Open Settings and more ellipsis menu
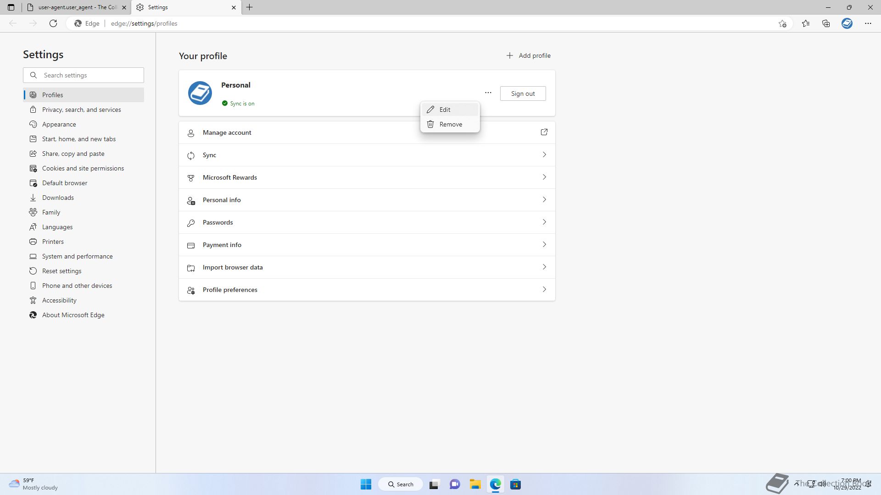881x495 pixels. 868,23
